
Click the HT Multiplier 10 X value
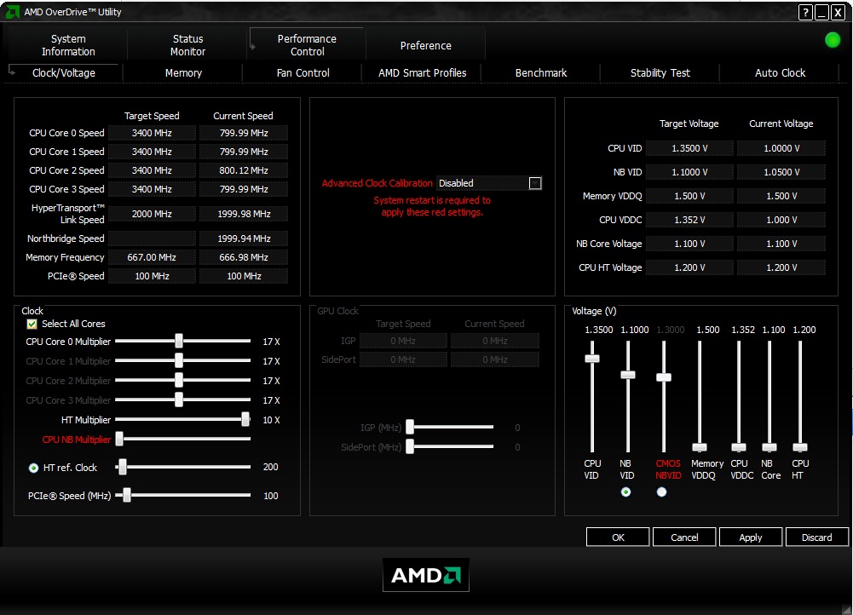pyautogui.click(x=272, y=420)
